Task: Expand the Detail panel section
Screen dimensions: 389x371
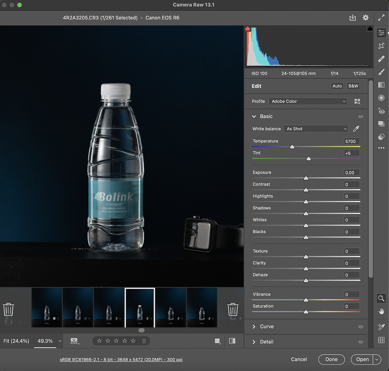Action: point(254,342)
